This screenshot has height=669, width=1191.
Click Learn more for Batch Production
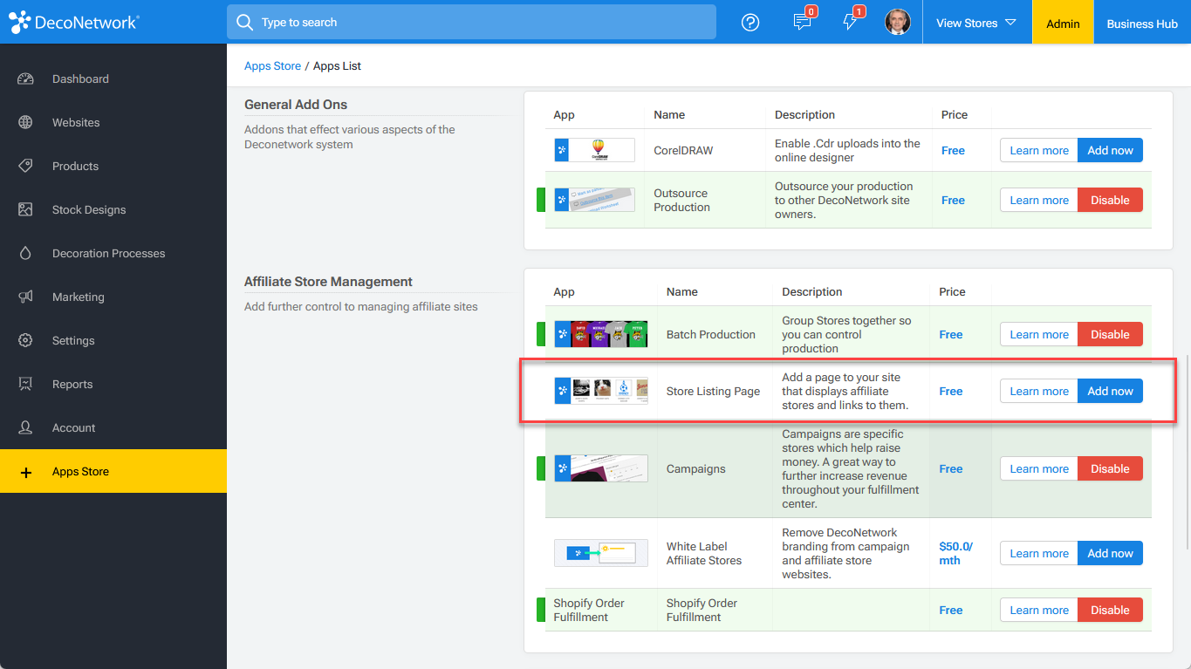pos(1039,334)
